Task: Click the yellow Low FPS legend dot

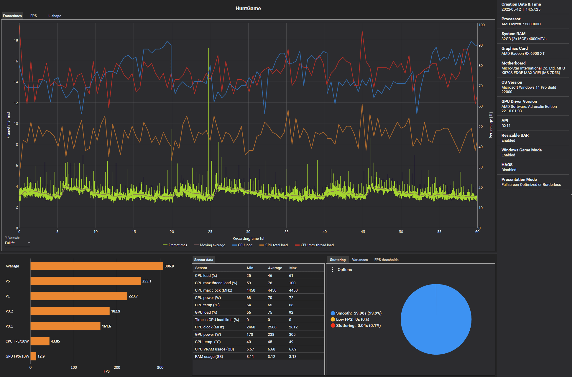Action: 333,320
